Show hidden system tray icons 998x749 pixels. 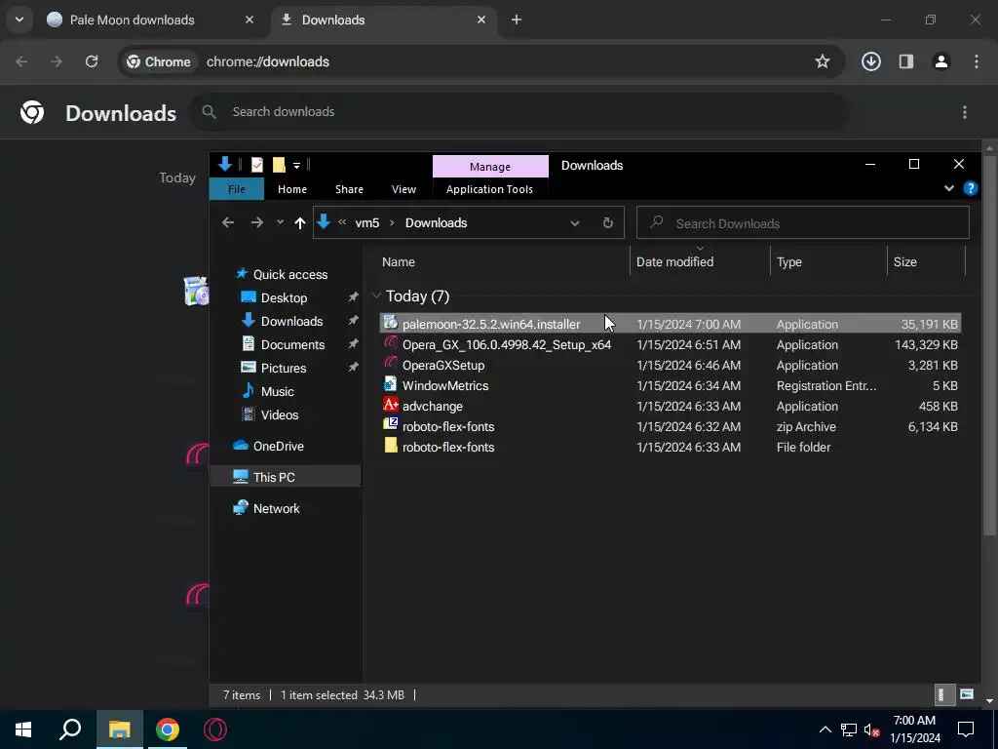click(825, 729)
